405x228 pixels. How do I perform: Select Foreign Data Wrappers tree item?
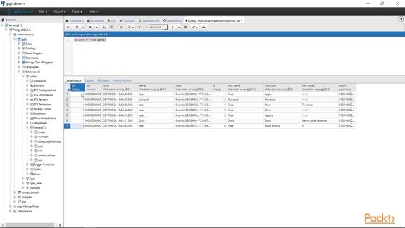coord(39,63)
